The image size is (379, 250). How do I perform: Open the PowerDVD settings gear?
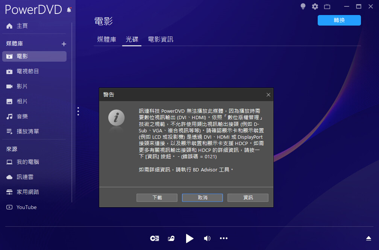tap(315, 6)
